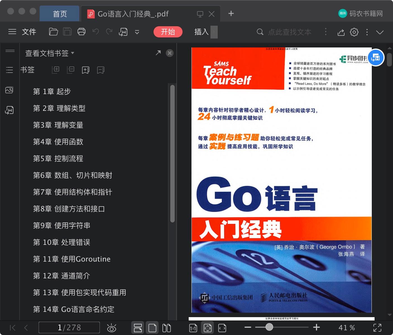The image size is (393, 335).
Task: Open bookmark 第 13章 使用包实现代码重用
Action: 80,293
